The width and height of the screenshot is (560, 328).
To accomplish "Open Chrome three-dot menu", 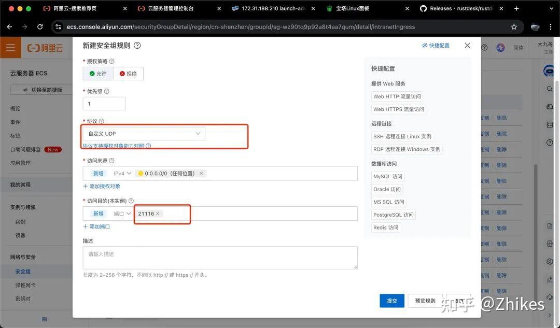I will 550,27.
